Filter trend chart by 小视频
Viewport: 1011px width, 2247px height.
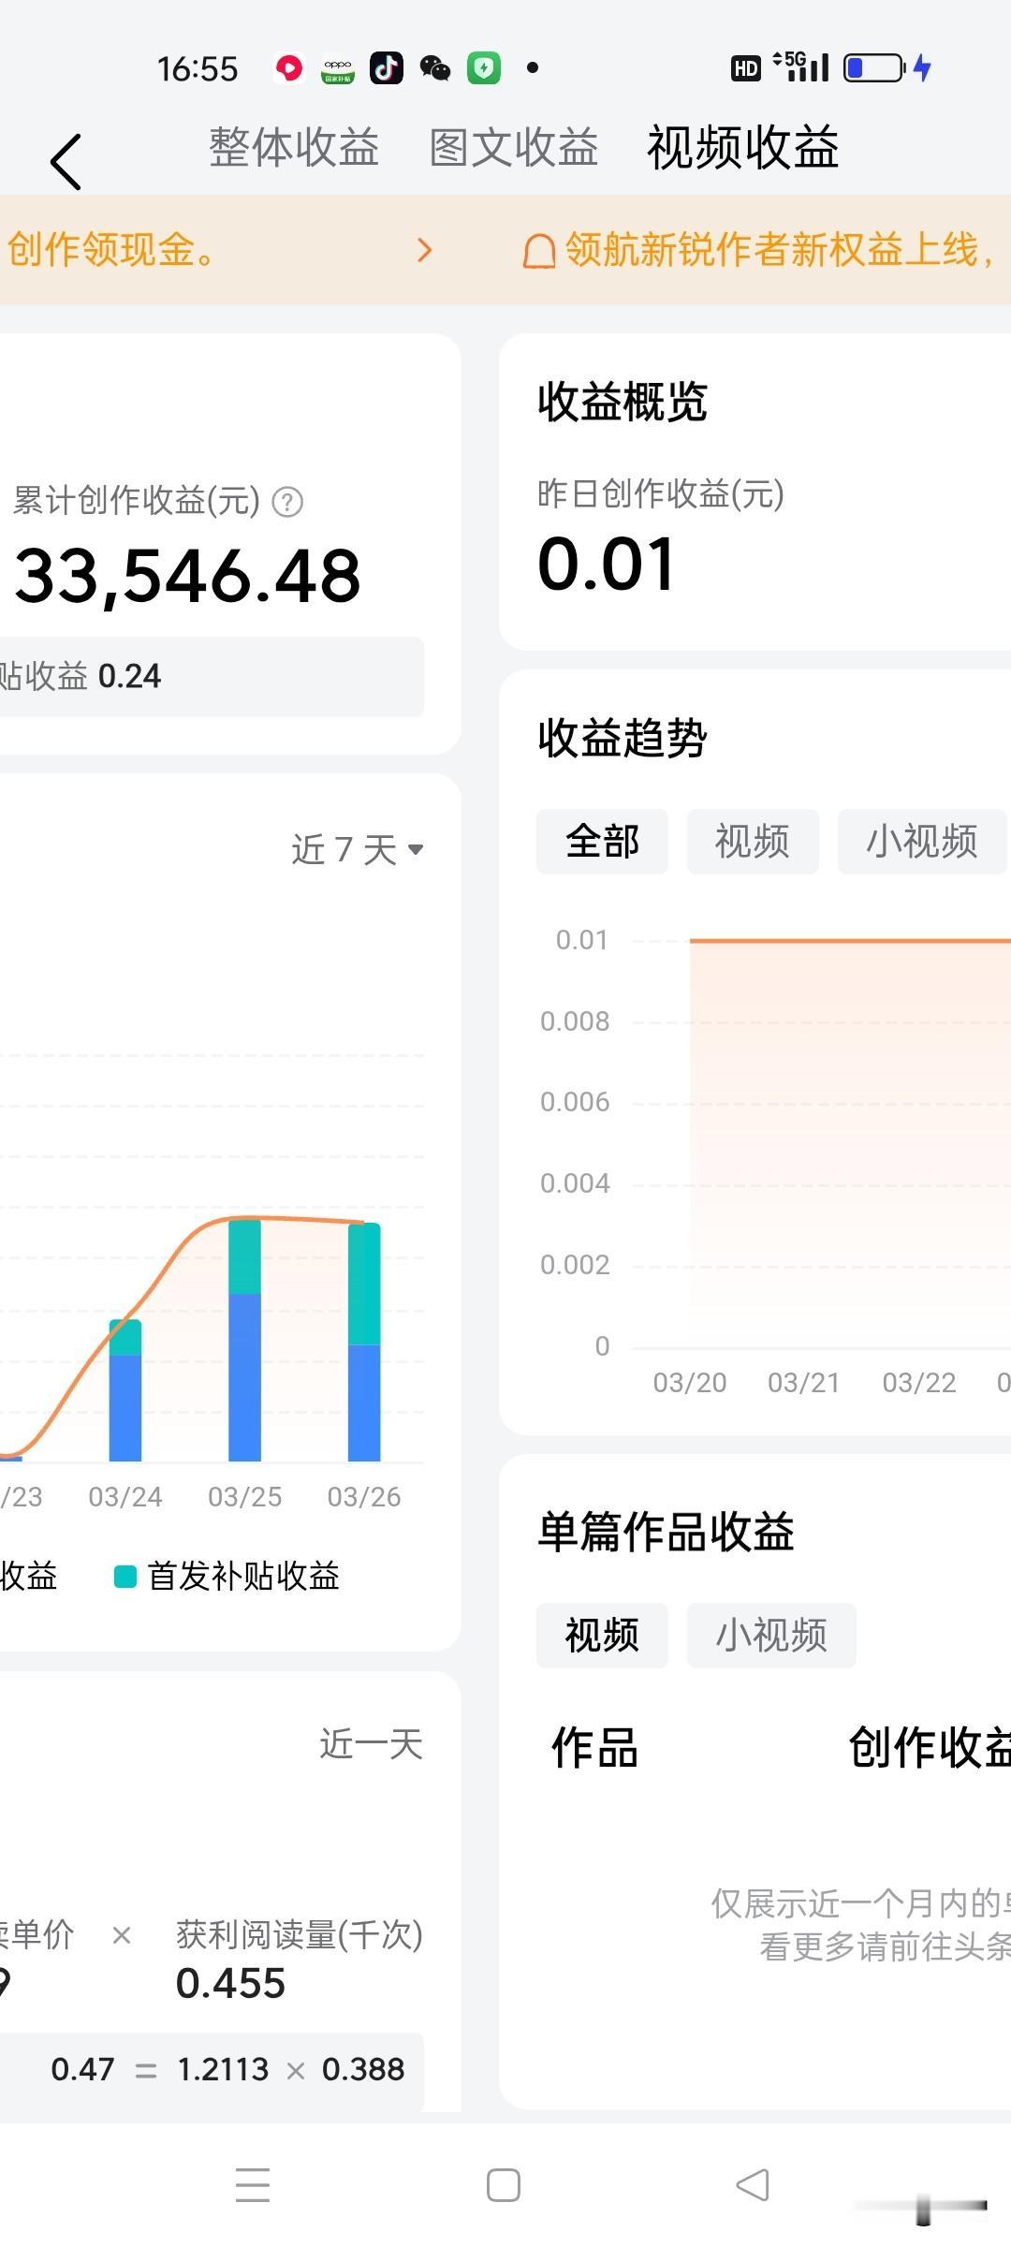(x=922, y=842)
